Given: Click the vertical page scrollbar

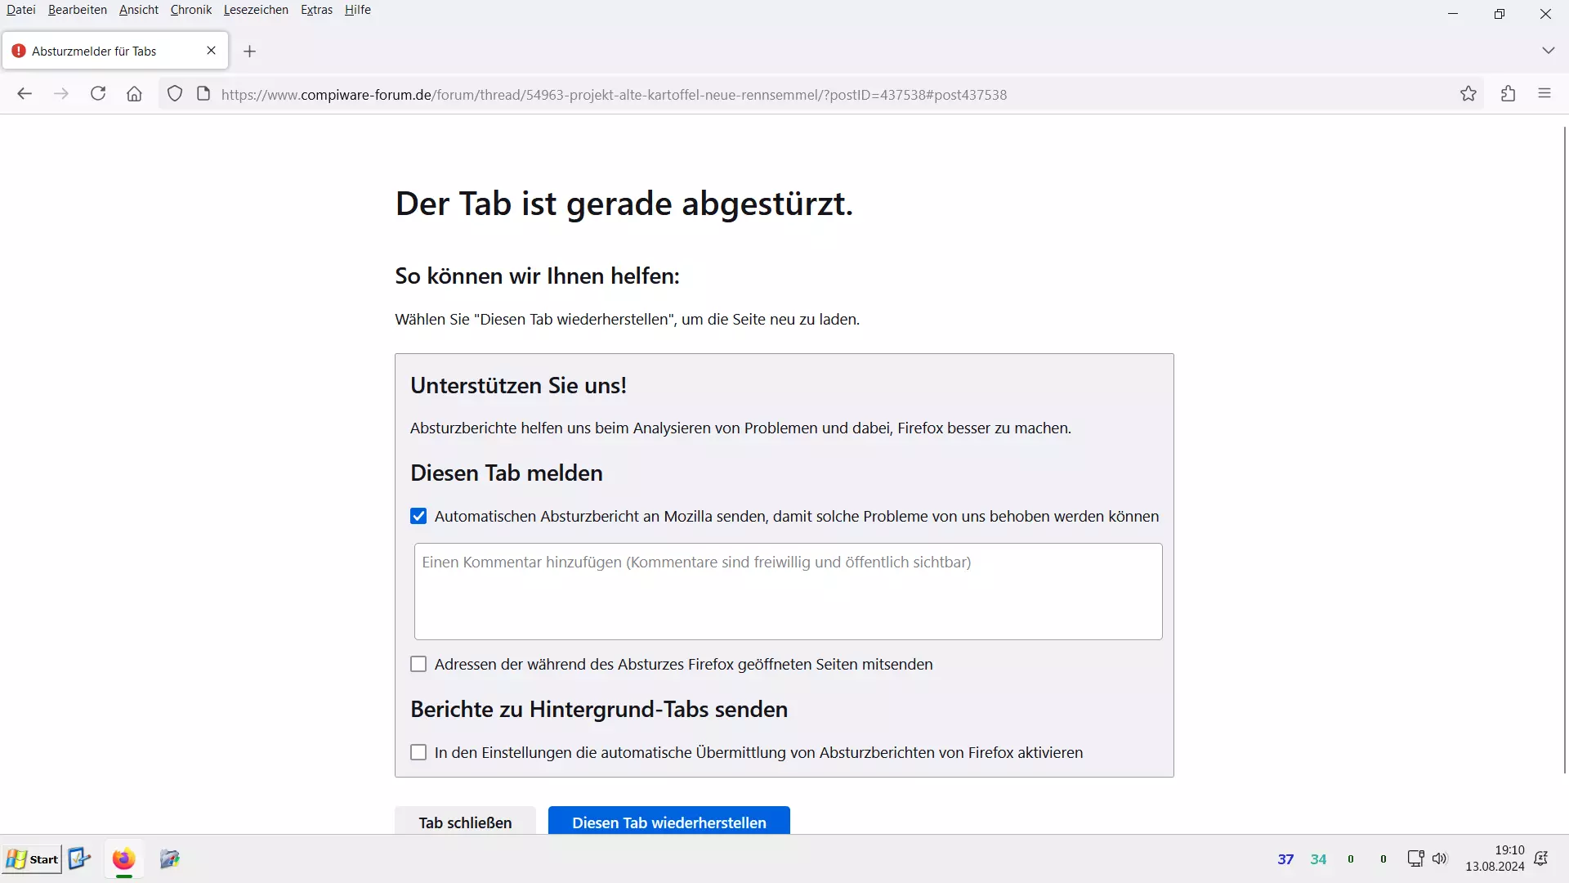Looking at the screenshot, I should [x=1565, y=450].
